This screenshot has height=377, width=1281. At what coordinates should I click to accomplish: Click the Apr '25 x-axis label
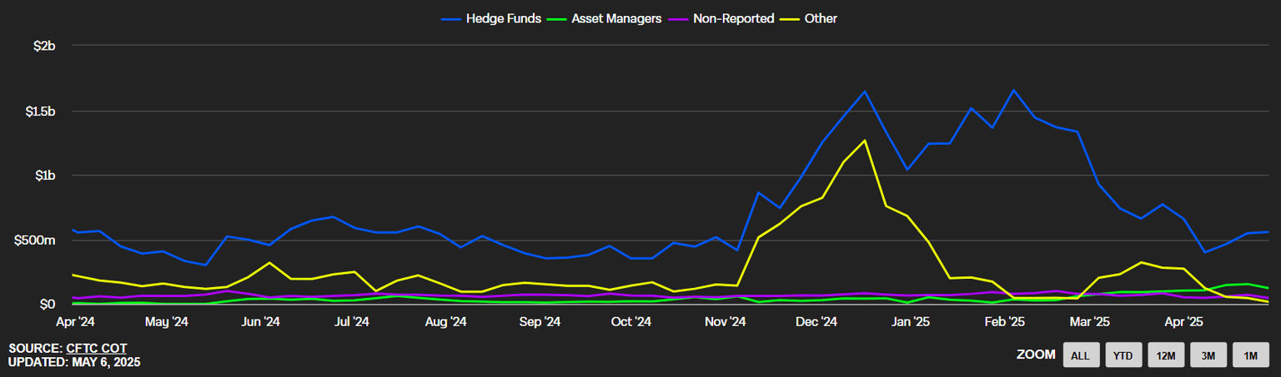click(x=1183, y=321)
